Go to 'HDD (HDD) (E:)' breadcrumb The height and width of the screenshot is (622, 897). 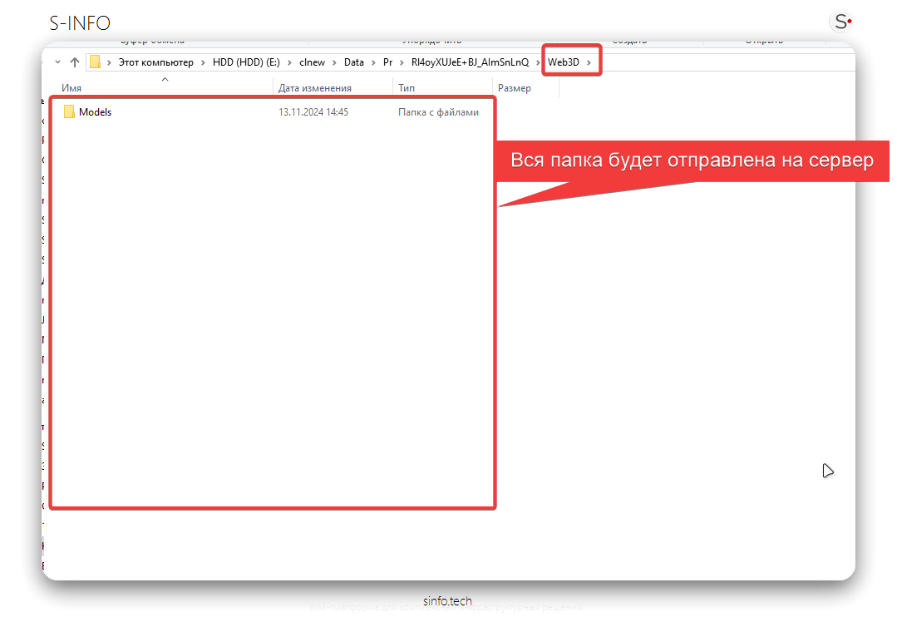247,62
